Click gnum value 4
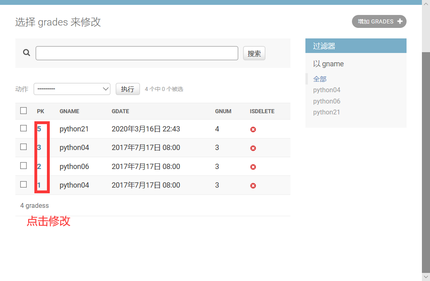Viewport: 430px width, 281px height. click(x=217, y=129)
